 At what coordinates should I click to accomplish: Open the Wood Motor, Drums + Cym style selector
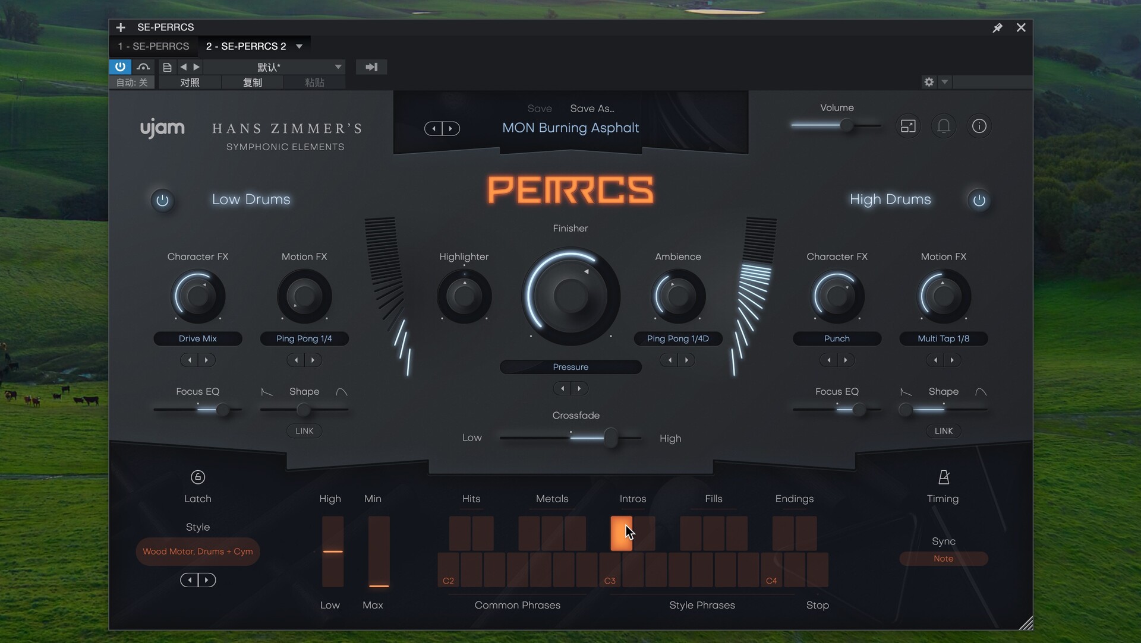click(x=198, y=552)
